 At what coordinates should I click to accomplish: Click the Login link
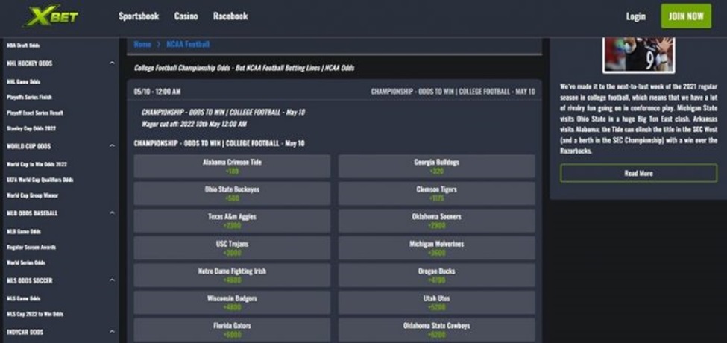tap(636, 16)
